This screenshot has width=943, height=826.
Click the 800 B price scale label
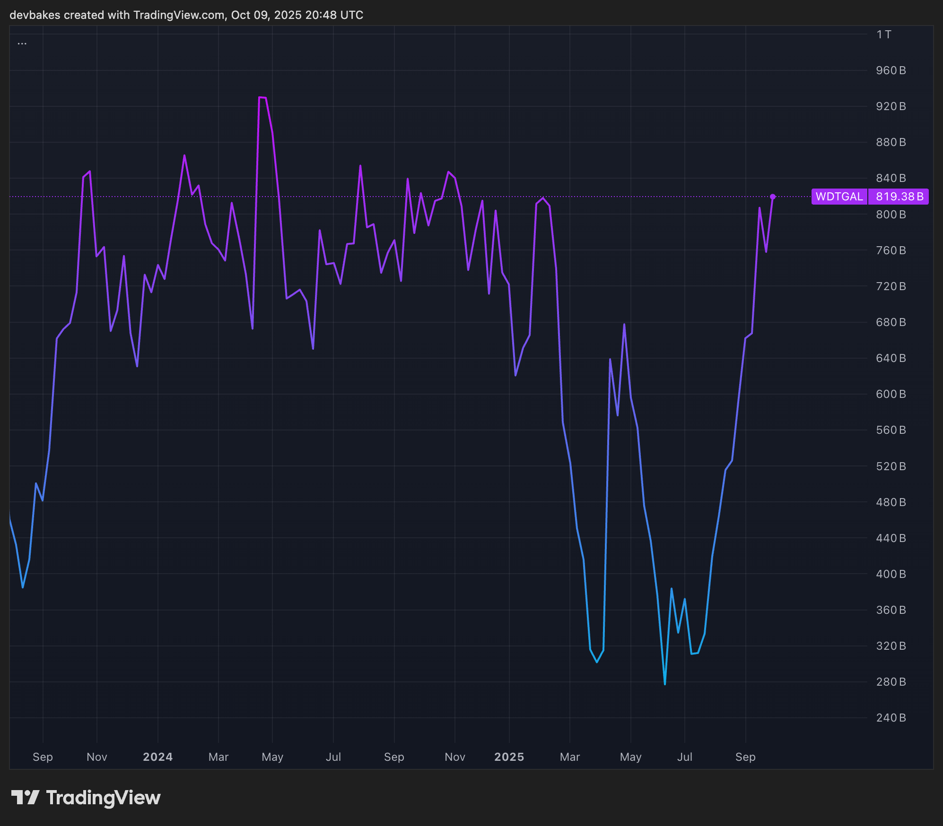click(x=891, y=215)
